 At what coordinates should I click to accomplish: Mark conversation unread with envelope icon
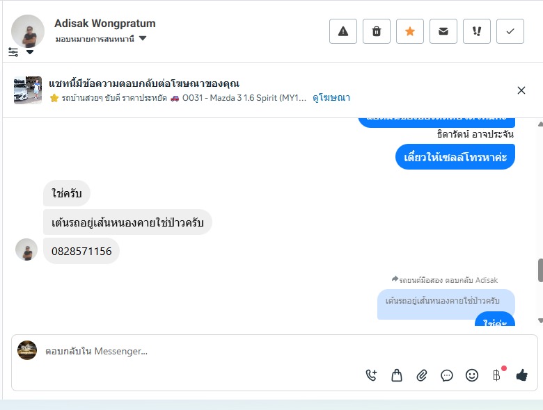443,31
